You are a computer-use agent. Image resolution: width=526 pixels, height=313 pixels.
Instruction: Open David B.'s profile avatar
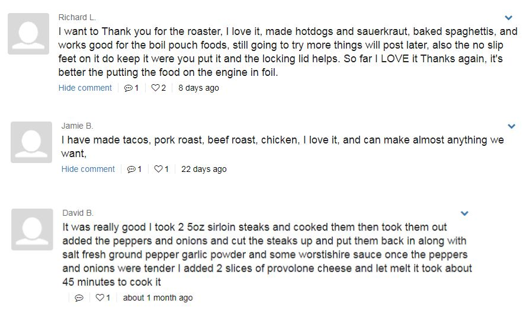[x=32, y=229]
